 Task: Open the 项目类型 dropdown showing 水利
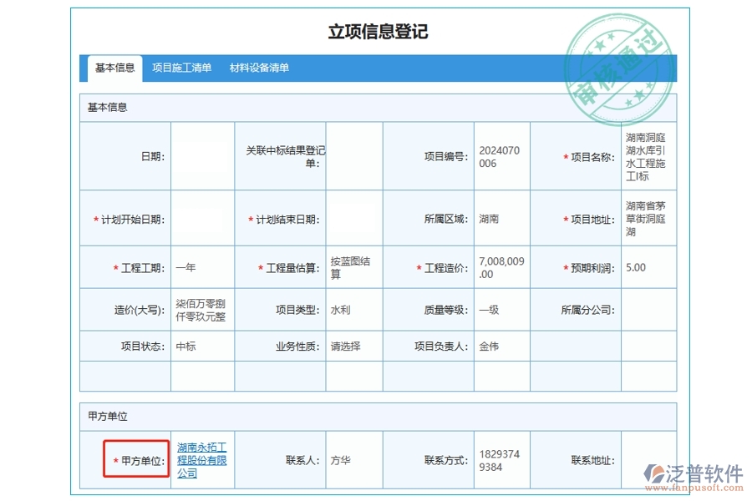pos(353,310)
